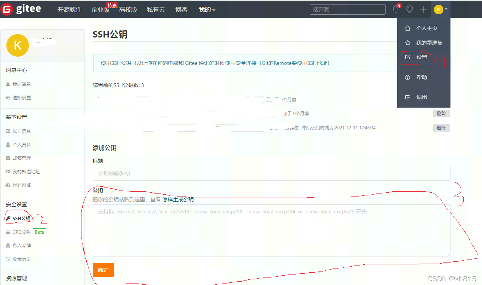Click the 搜开源 search field

(347, 9)
